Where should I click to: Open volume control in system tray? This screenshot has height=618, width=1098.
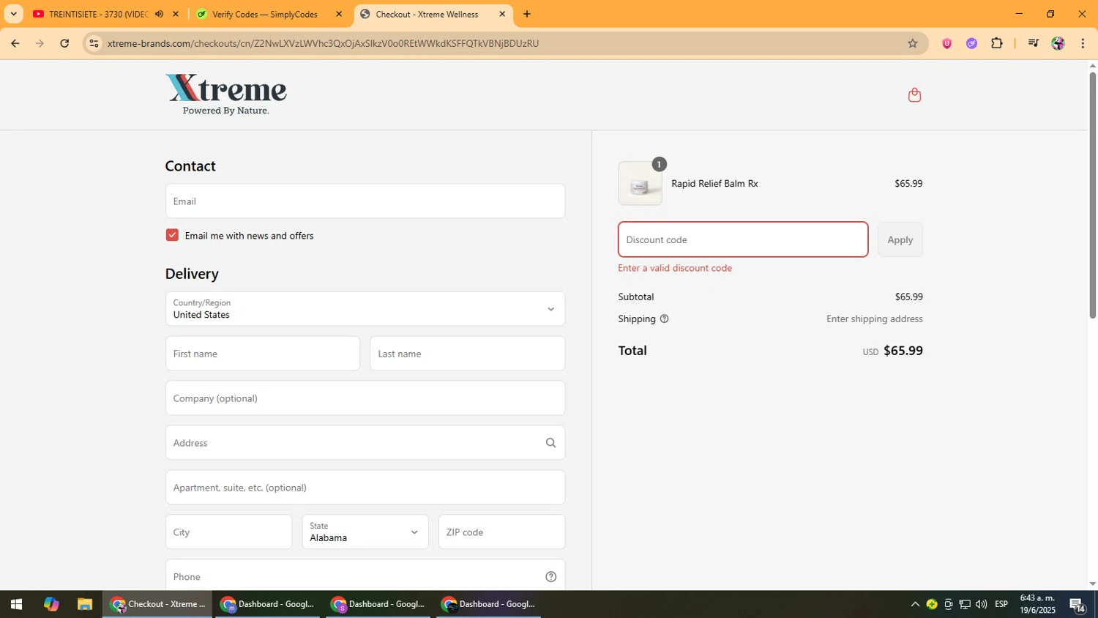(981, 604)
